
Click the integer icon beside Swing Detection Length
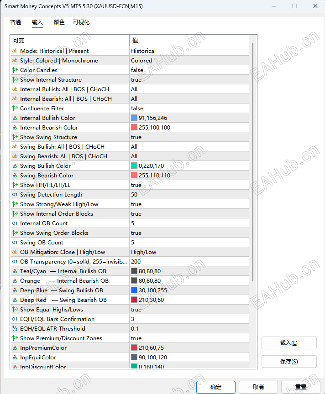[x=15, y=194]
